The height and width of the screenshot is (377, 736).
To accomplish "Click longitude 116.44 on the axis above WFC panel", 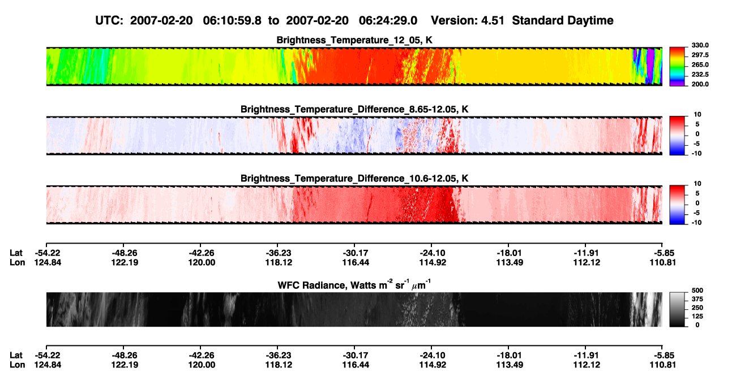I will coord(355,262).
